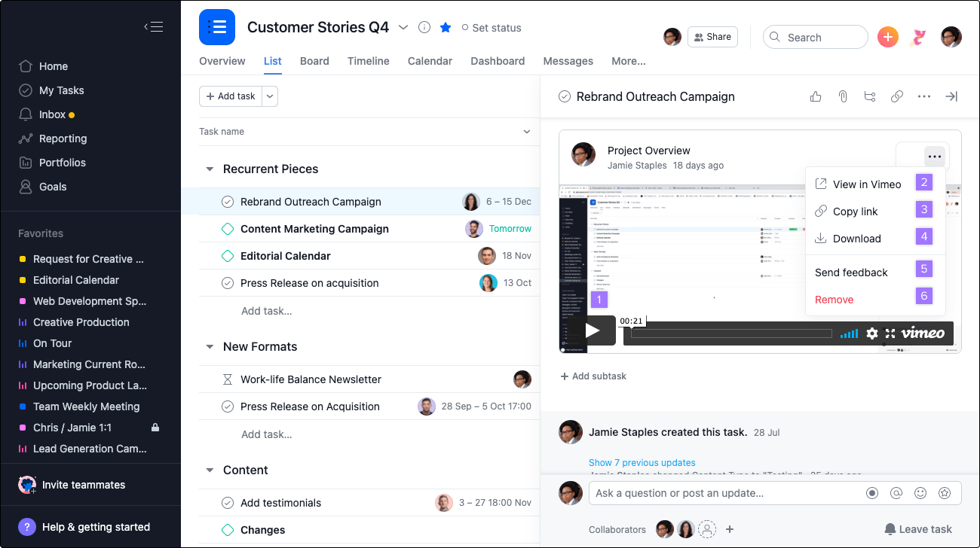The image size is (980, 548).
Task: Switch to the Timeline tab
Action: pos(369,61)
